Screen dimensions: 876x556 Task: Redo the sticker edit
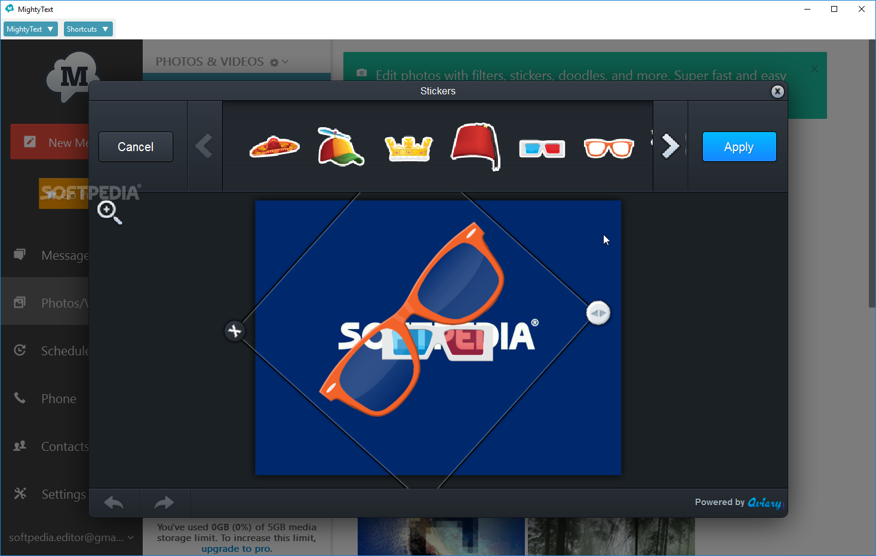click(x=164, y=503)
